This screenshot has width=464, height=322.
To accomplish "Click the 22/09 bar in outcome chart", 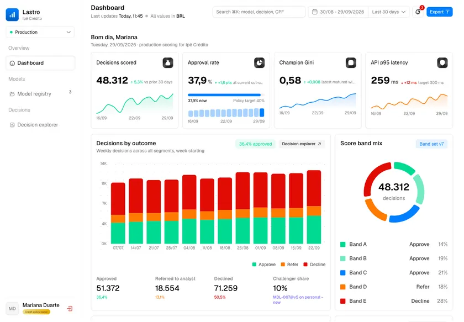I will pos(314,207).
